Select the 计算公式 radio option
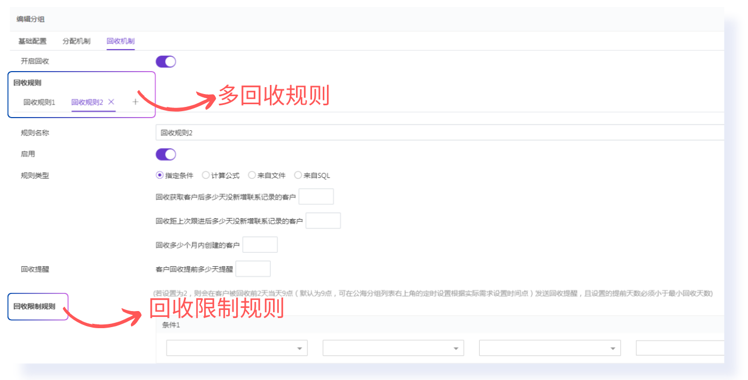Screen dimensions: 748x380 pyautogui.click(x=221, y=175)
